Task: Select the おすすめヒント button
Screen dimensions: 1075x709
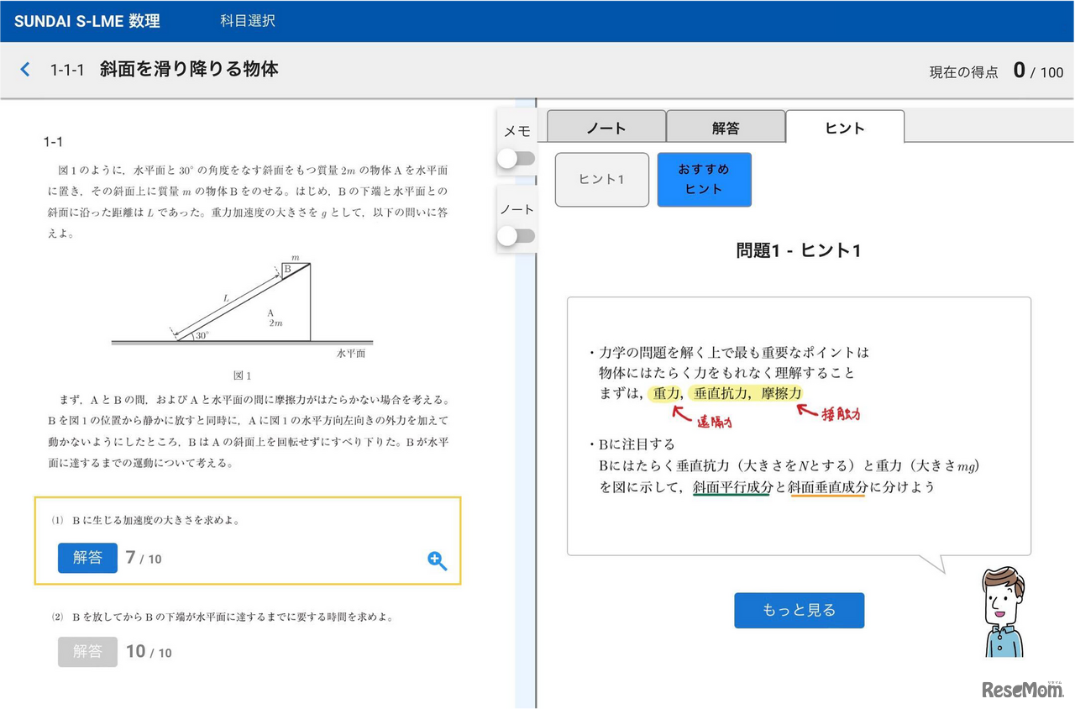Action: (705, 179)
